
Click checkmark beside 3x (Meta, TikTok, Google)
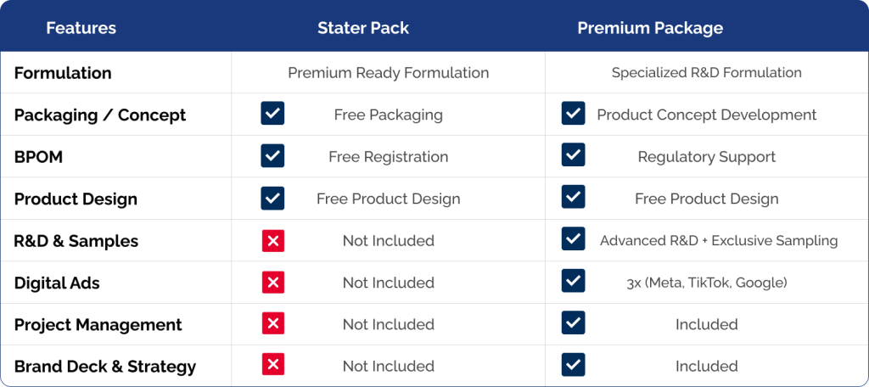pos(573,281)
